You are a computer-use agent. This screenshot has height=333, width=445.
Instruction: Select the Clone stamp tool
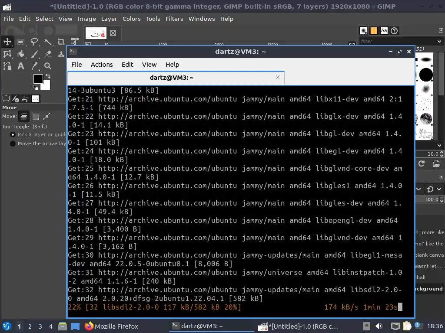61,54
